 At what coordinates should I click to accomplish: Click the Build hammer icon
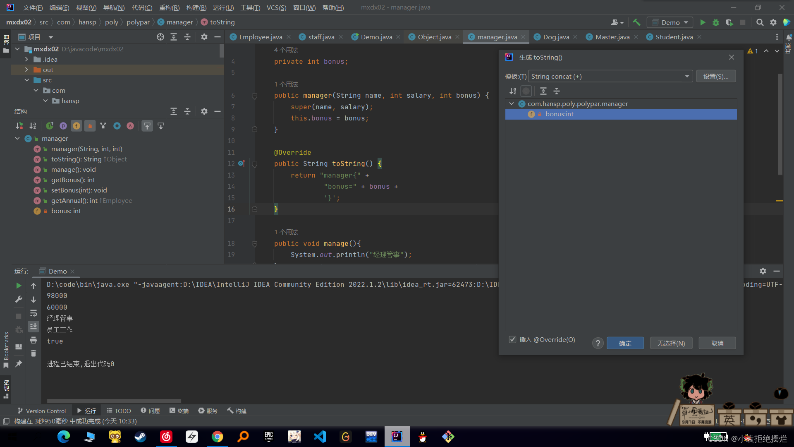click(x=636, y=22)
